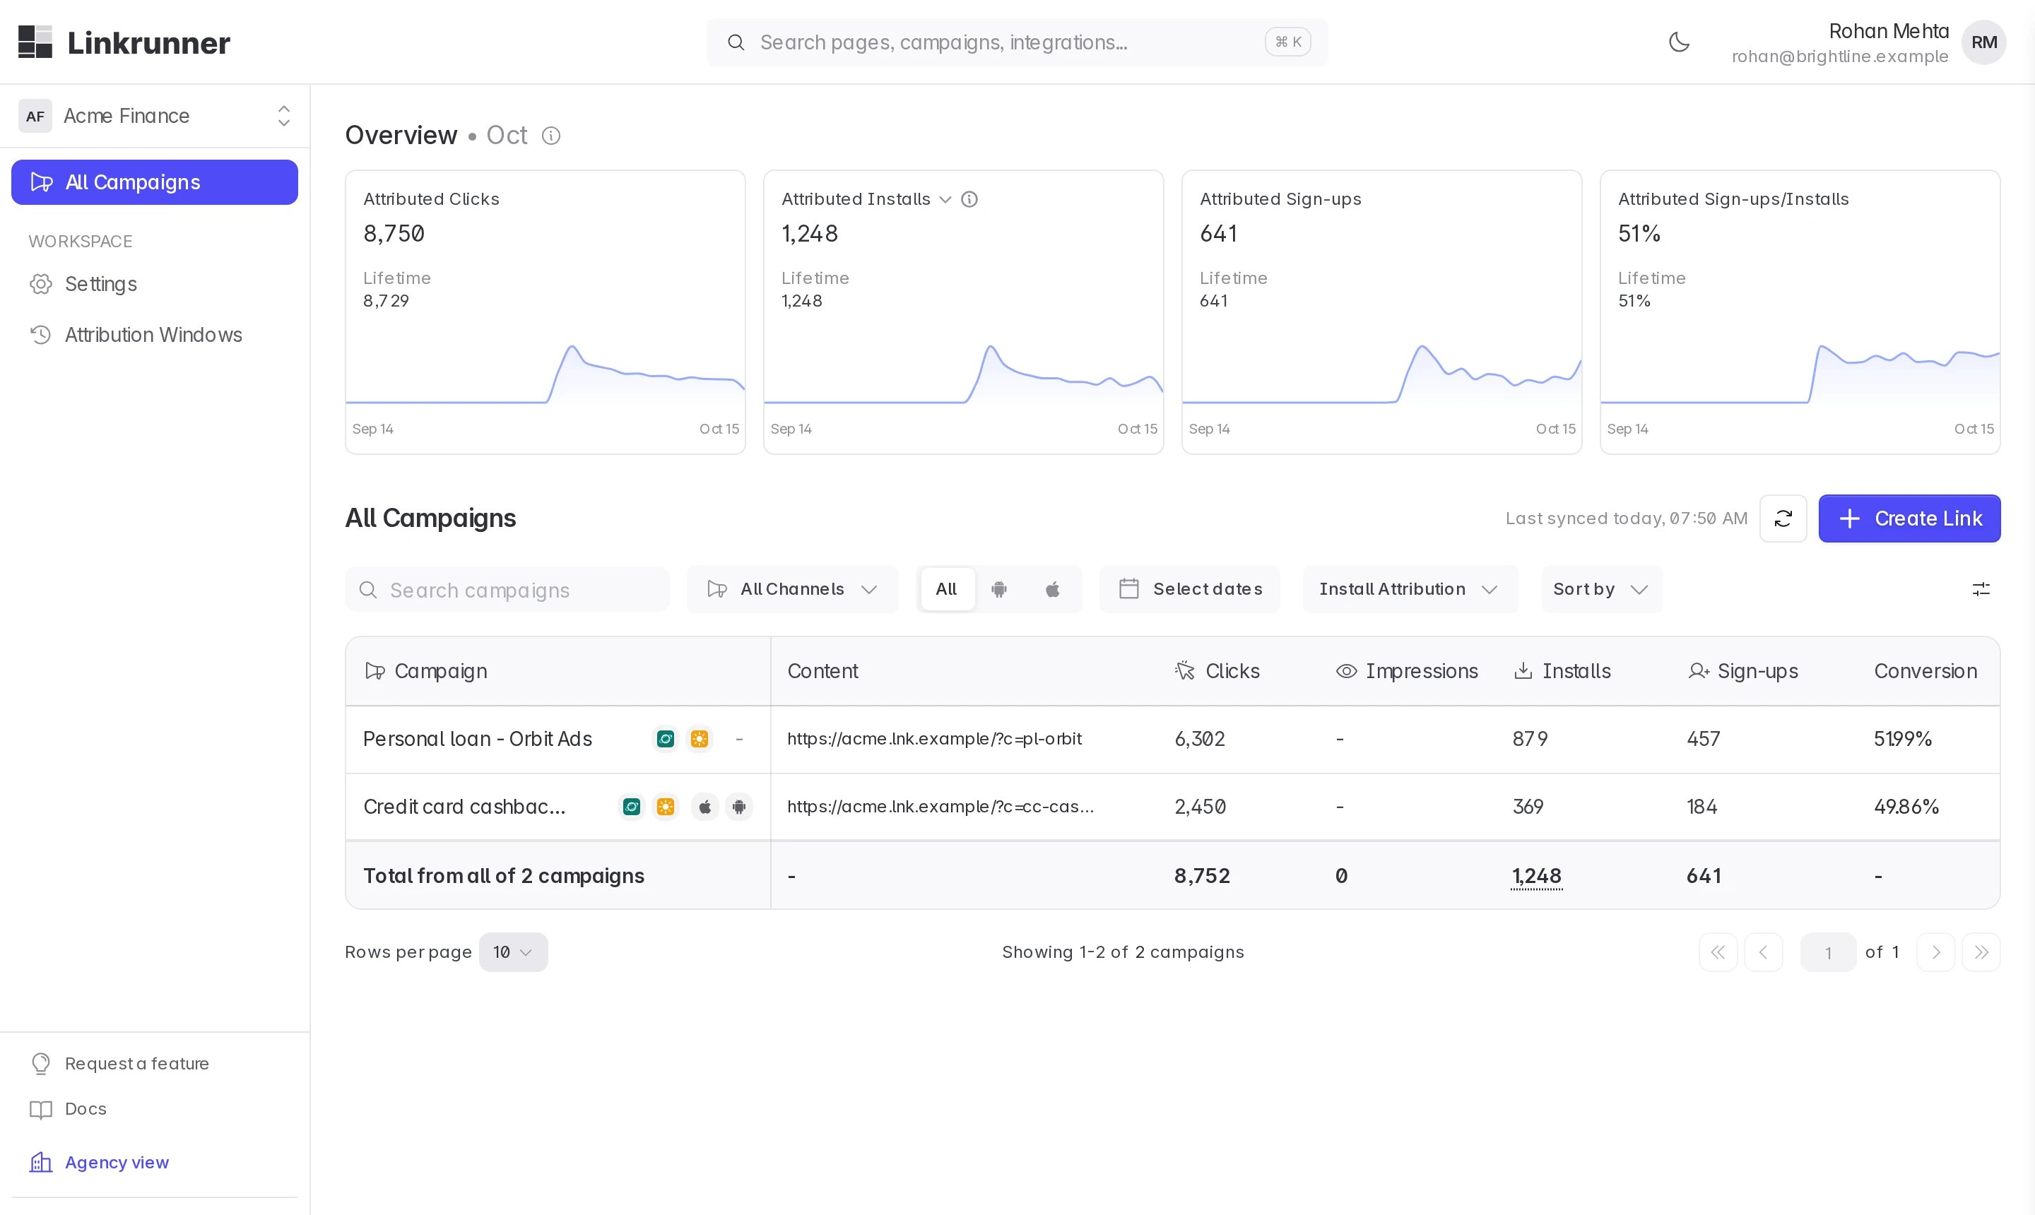Filter campaigns by Apple iOS platform
The height and width of the screenshot is (1215, 2035).
click(x=1053, y=588)
